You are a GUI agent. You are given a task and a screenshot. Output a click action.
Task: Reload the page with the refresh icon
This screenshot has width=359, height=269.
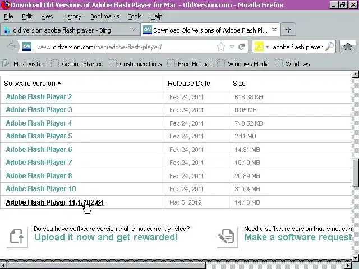point(242,47)
